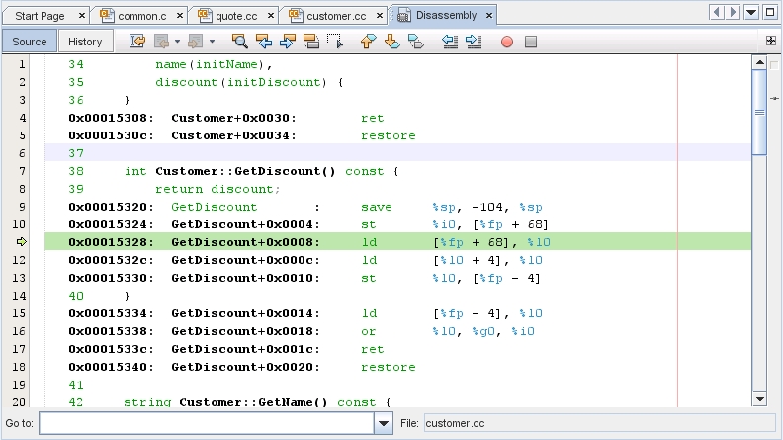
Task: Click the split editor icon at toolbar right
Action: coord(771,41)
